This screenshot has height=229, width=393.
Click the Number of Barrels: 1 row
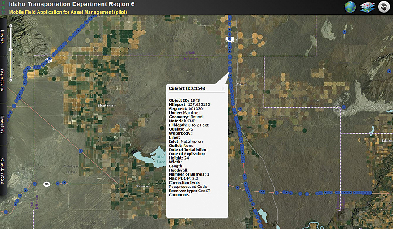coord(189,174)
